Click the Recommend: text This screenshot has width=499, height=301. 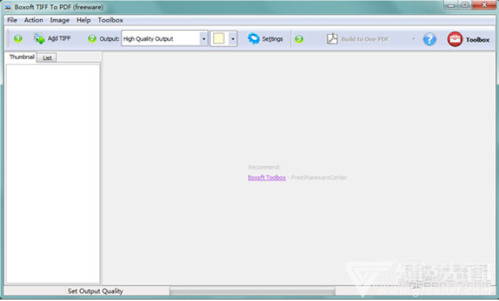tap(264, 167)
